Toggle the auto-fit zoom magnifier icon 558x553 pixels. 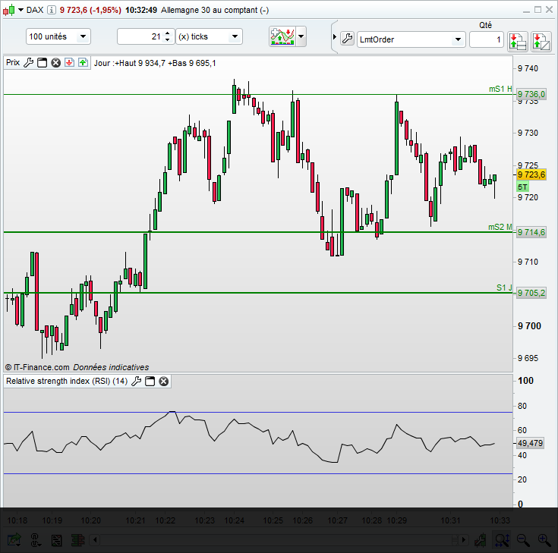(502, 540)
